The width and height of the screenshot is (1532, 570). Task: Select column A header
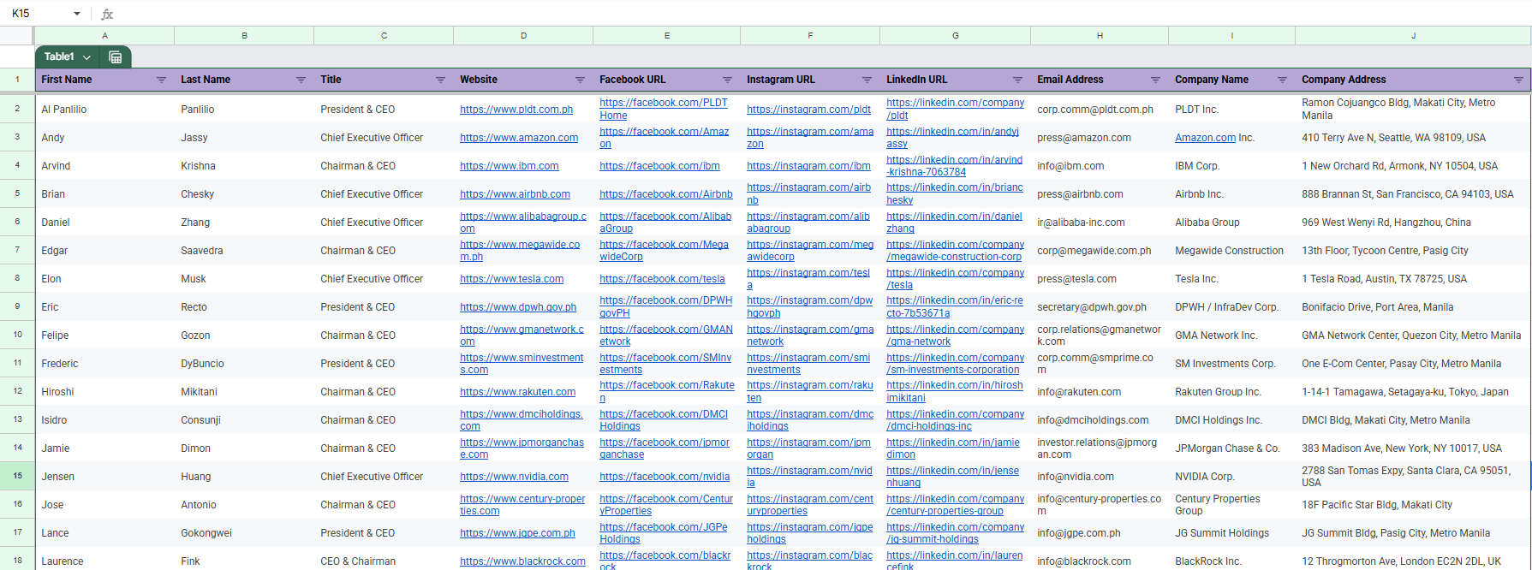(104, 35)
